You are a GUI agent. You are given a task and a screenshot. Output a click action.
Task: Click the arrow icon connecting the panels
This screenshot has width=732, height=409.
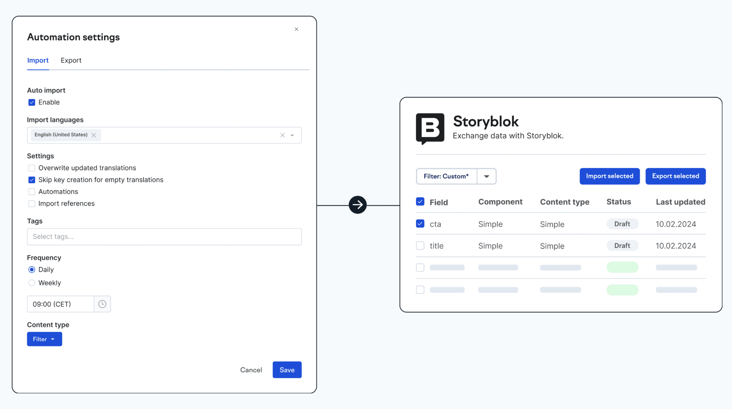point(357,204)
